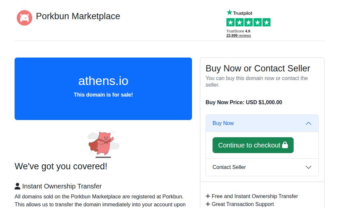Click the TrustScore 4.8 text

click(238, 31)
